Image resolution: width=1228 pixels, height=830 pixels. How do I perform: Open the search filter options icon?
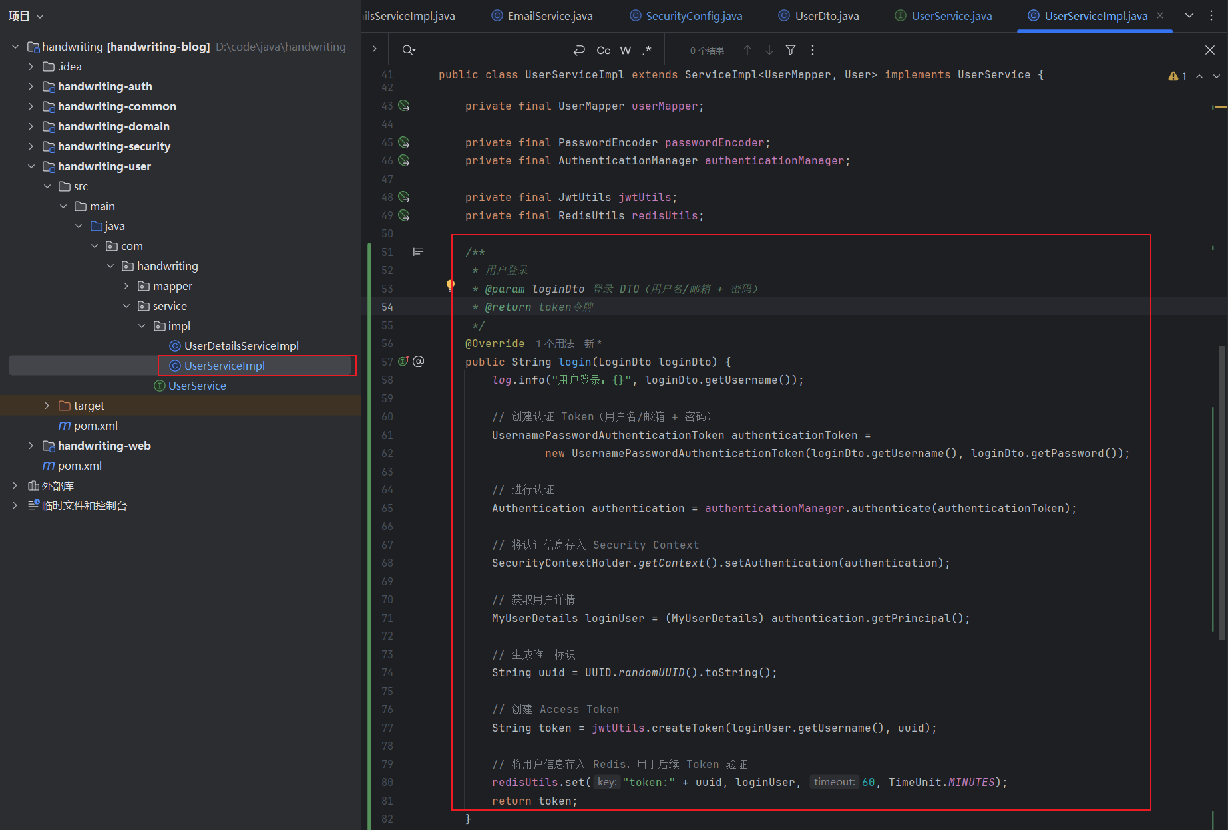[791, 50]
